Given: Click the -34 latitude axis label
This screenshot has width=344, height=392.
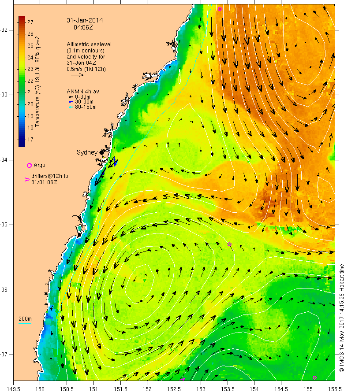Looking at the screenshot, I should coord(4,160).
